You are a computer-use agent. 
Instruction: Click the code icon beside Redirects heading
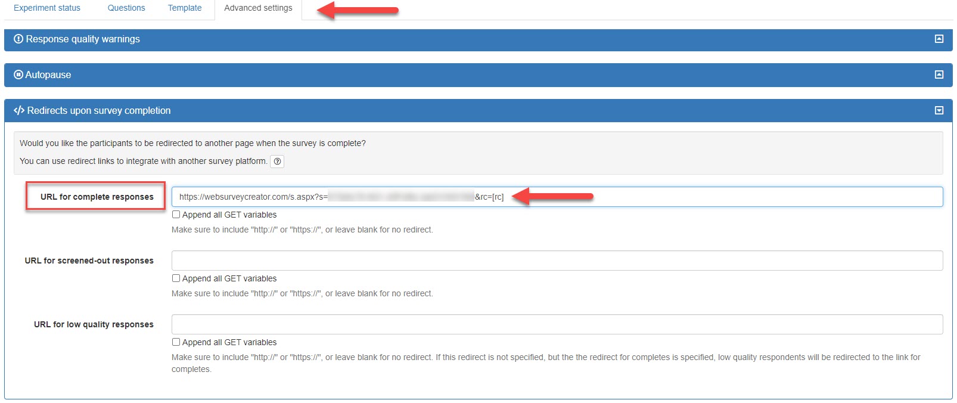click(x=19, y=110)
